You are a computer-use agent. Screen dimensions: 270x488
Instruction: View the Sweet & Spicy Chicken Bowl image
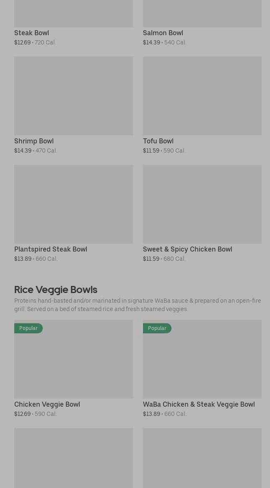point(202,204)
